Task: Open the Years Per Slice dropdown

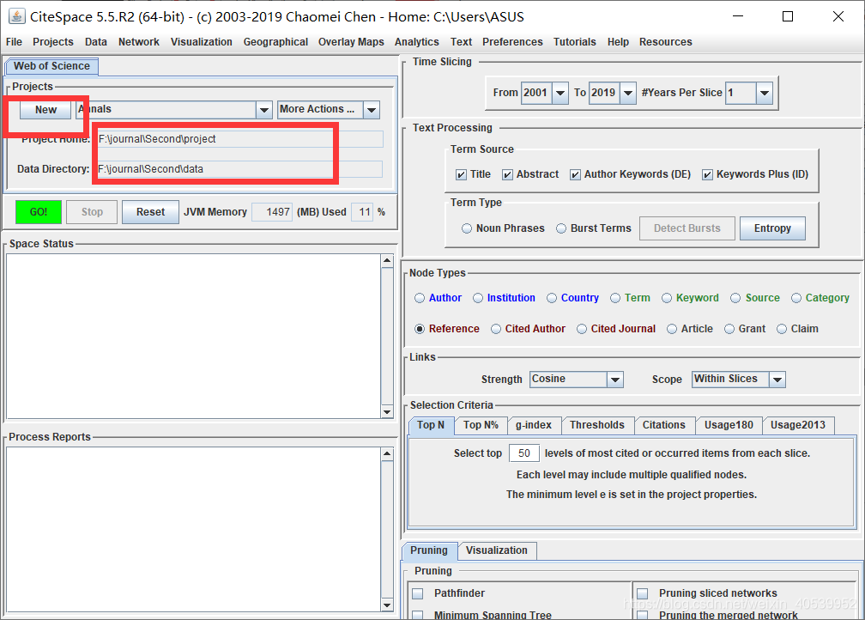Action: (764, 93)
